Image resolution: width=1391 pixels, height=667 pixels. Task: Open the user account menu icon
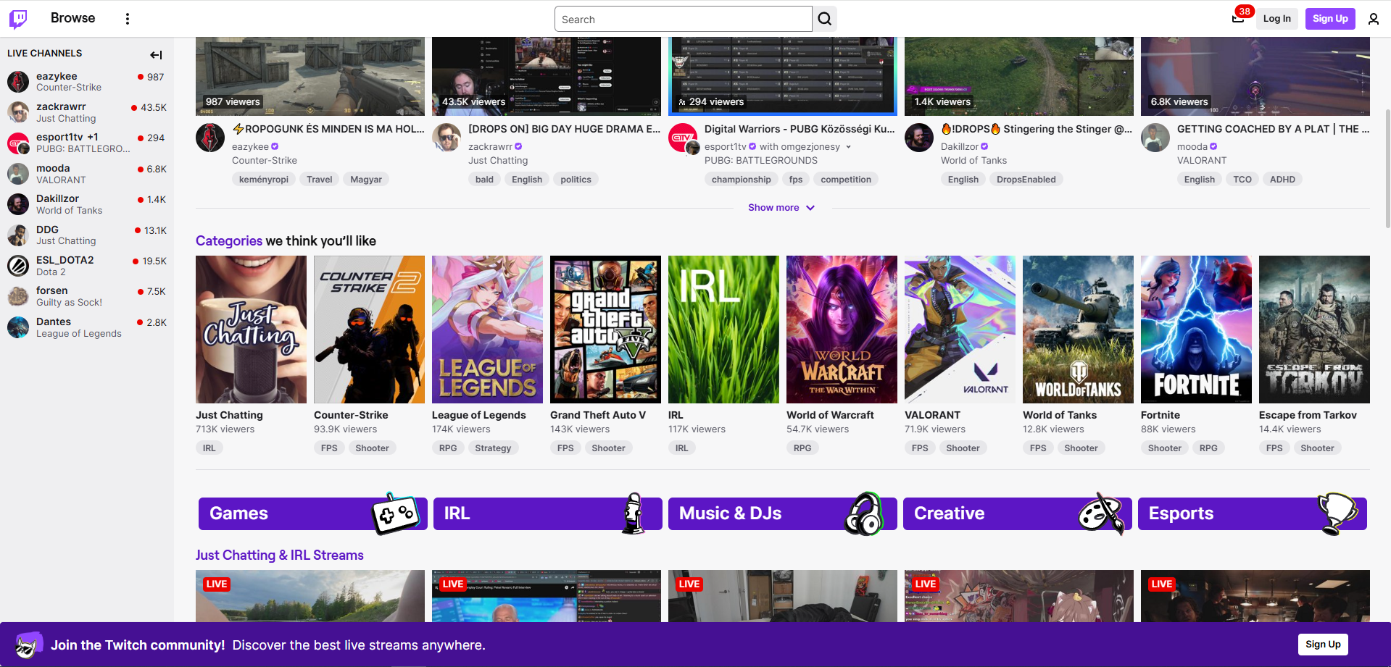[1373, 19]
